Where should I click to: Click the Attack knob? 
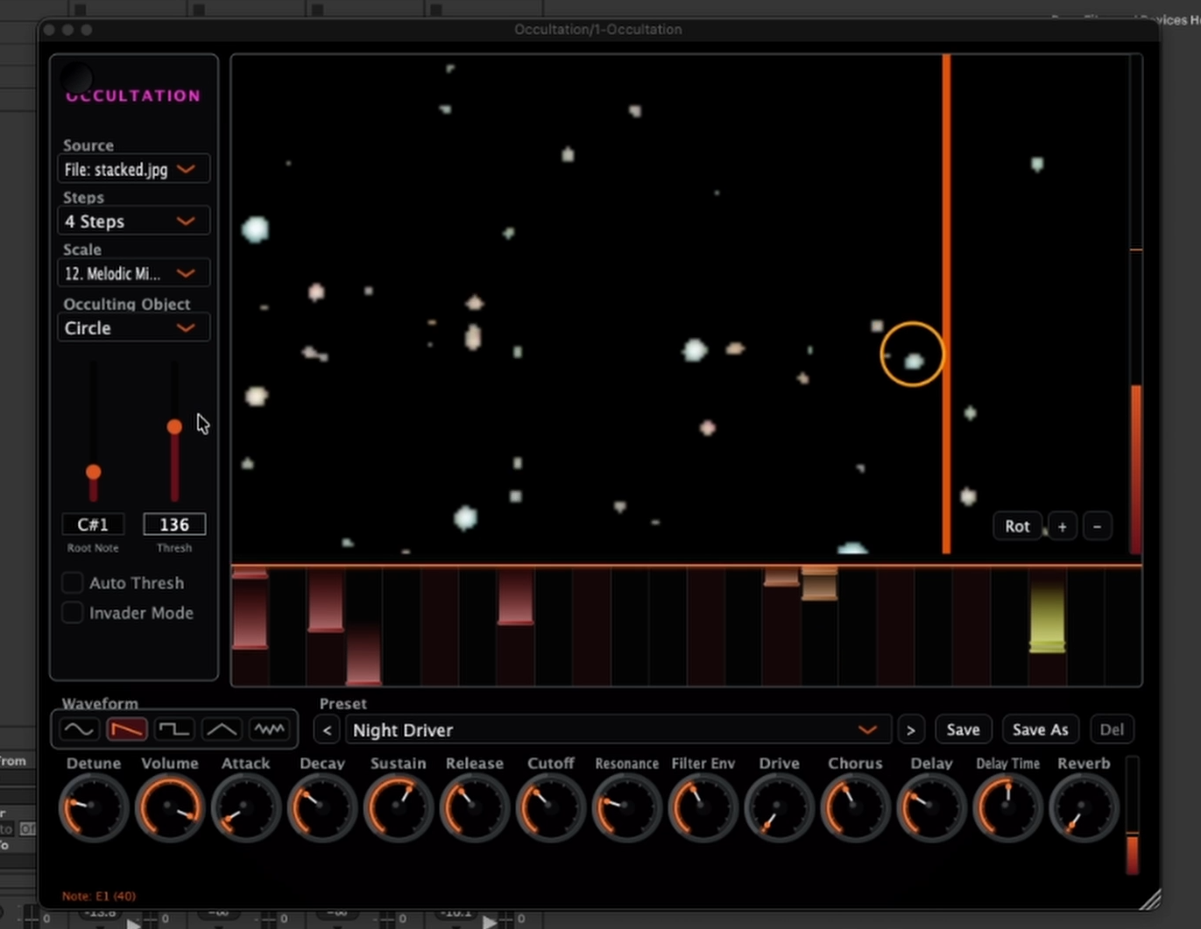[x=245, y=808]
